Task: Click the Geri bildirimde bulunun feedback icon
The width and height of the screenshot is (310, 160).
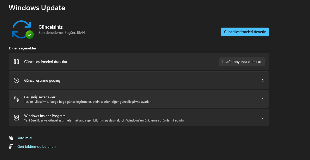Action: 11,146
